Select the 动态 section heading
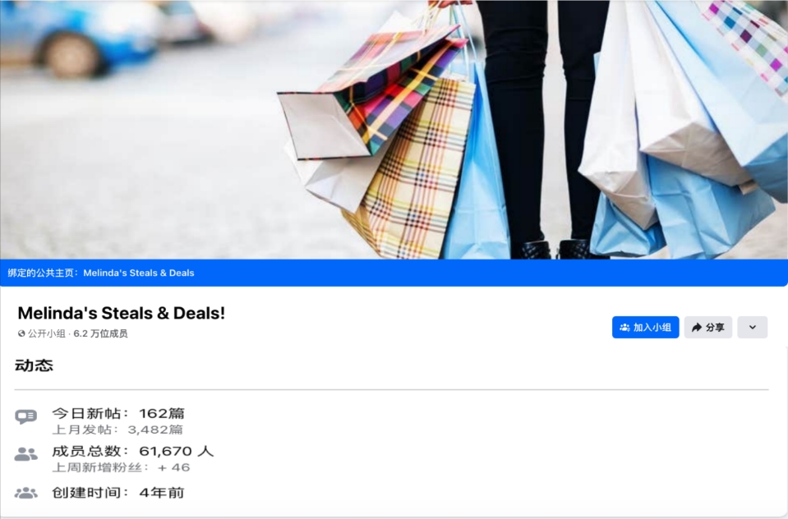This screenshot has width=788, height=519. (34, 365)
